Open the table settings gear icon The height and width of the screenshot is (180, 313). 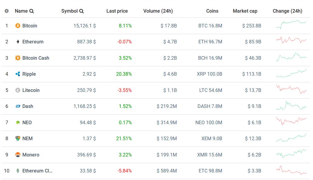tap(7, 11)
